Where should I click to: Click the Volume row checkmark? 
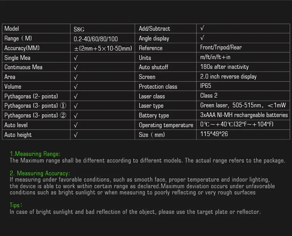[76, 87]
